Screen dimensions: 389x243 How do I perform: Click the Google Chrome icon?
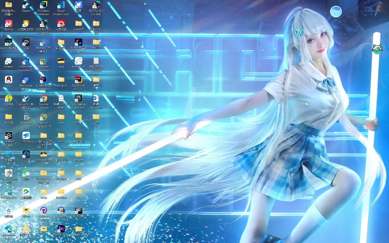pos(43,98)
